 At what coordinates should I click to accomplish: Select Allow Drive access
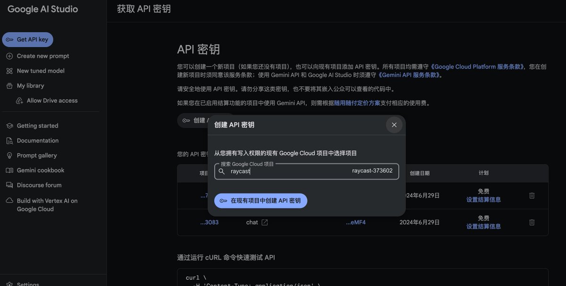(x=52, y=101)
